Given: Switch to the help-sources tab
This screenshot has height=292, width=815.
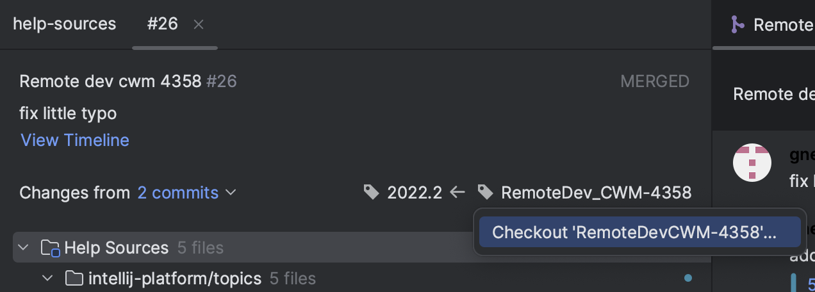Looking at the screenshot, I should (x=64, y=24).
